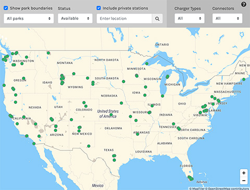Viewport: 250px width, 190px height.
Task: Select the southernmost Texas station marker
Action: click(114, 160)
